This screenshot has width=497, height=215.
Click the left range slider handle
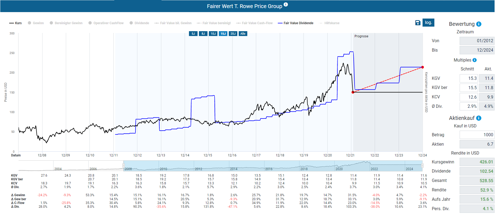123,166
